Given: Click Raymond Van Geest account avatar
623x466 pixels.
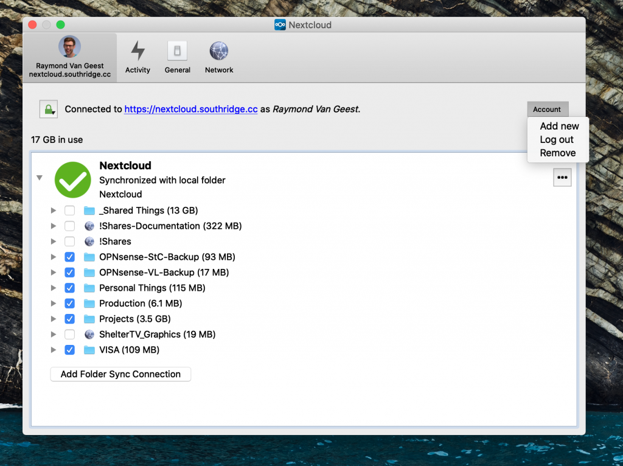Looking at the screenshot, I should tap(69, 47).
